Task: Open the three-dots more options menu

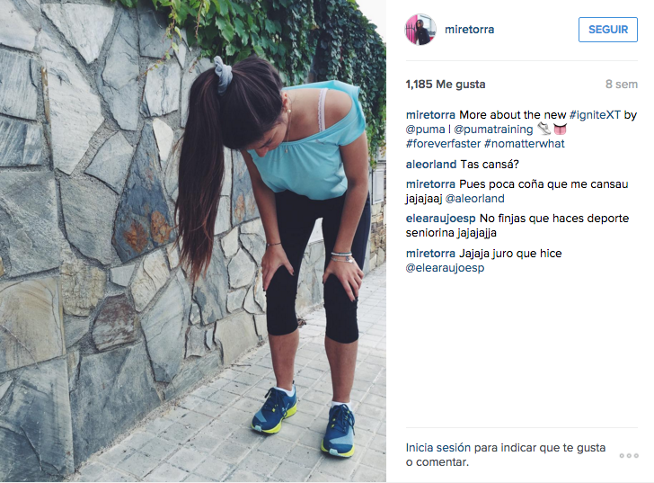Action: click(x=629, y=455)
